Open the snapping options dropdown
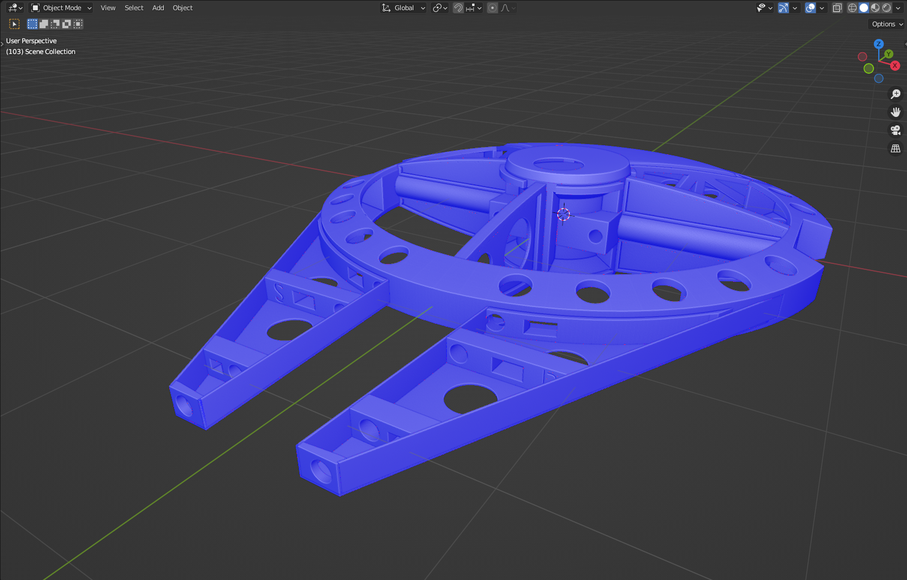Screen dimensions: 907x580 [x=474, y=8]
